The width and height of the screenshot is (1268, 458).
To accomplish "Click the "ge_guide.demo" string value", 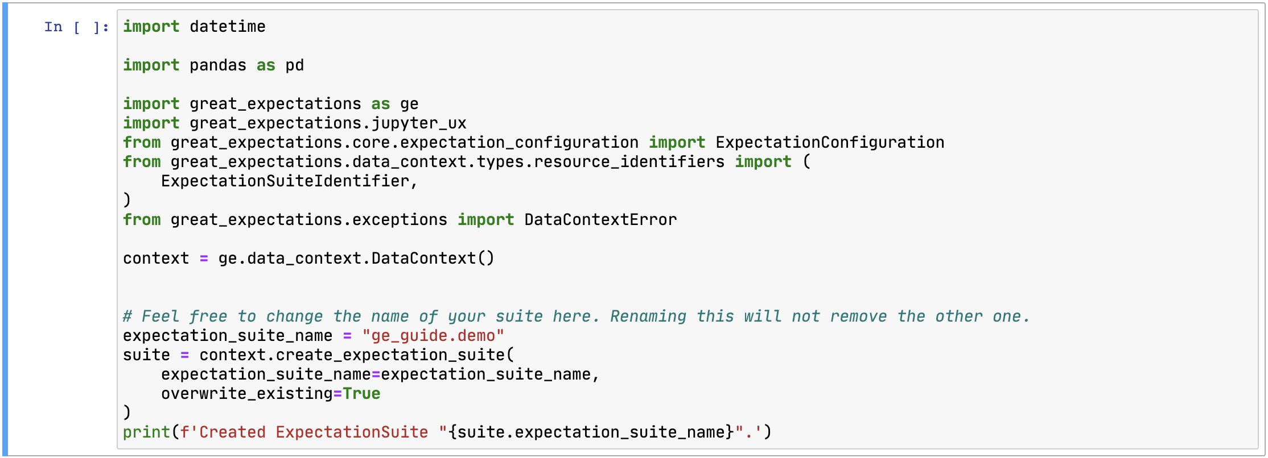I will point(433,336).
